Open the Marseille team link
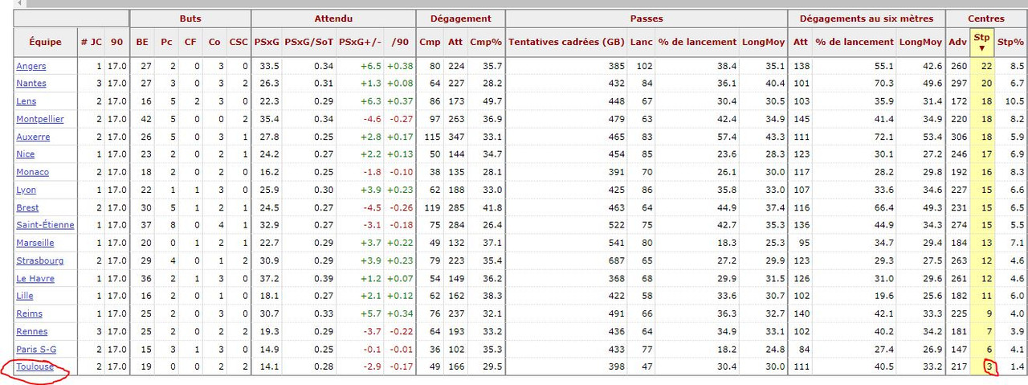 click(x=35, y=243)
